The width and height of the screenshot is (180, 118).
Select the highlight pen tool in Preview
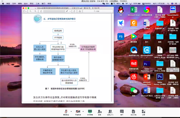67,11
